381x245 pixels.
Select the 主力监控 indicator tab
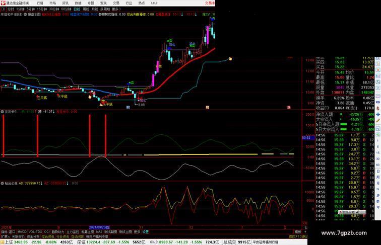click(73, 232)
